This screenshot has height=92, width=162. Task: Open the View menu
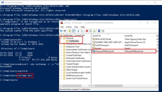pyautogui.click(x=76, y=27)
